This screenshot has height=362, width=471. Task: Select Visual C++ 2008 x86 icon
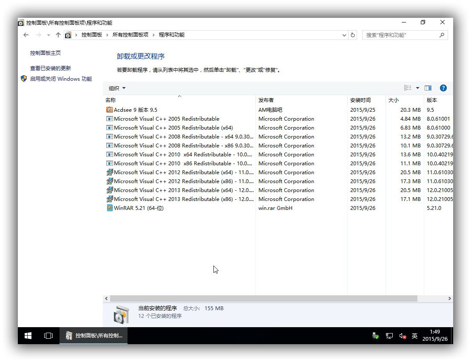click(110, 146)
